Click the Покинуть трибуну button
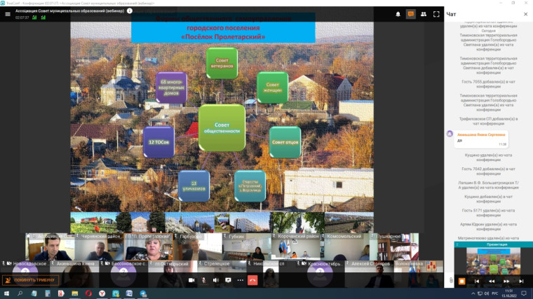 (30, 280)
